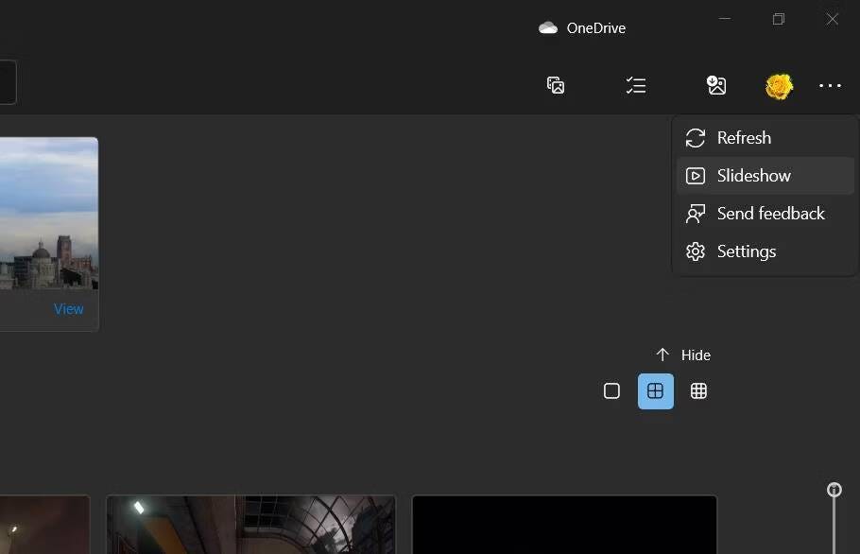
Task: Collapse the section with the Hide button
Action: [x=683, y=355]
